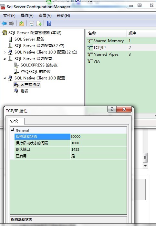Select the VIA row
The width and height of the screenshot is (156, 226).
pos(121,61)
